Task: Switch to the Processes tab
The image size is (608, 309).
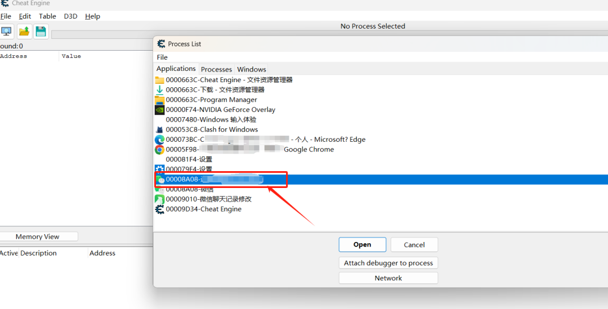Action: coord(216,69)
